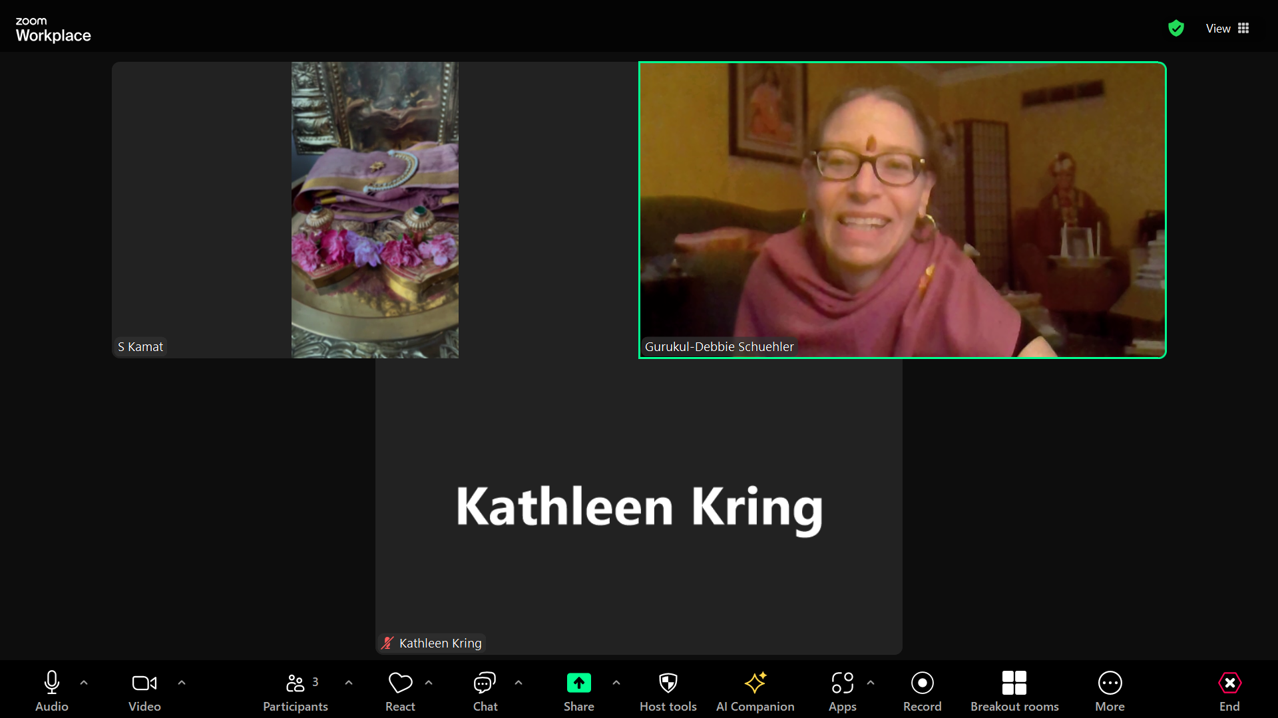Open the React emoji menu
The image size is (1278, 718).
pyautogui.click(x=400, y=690)
